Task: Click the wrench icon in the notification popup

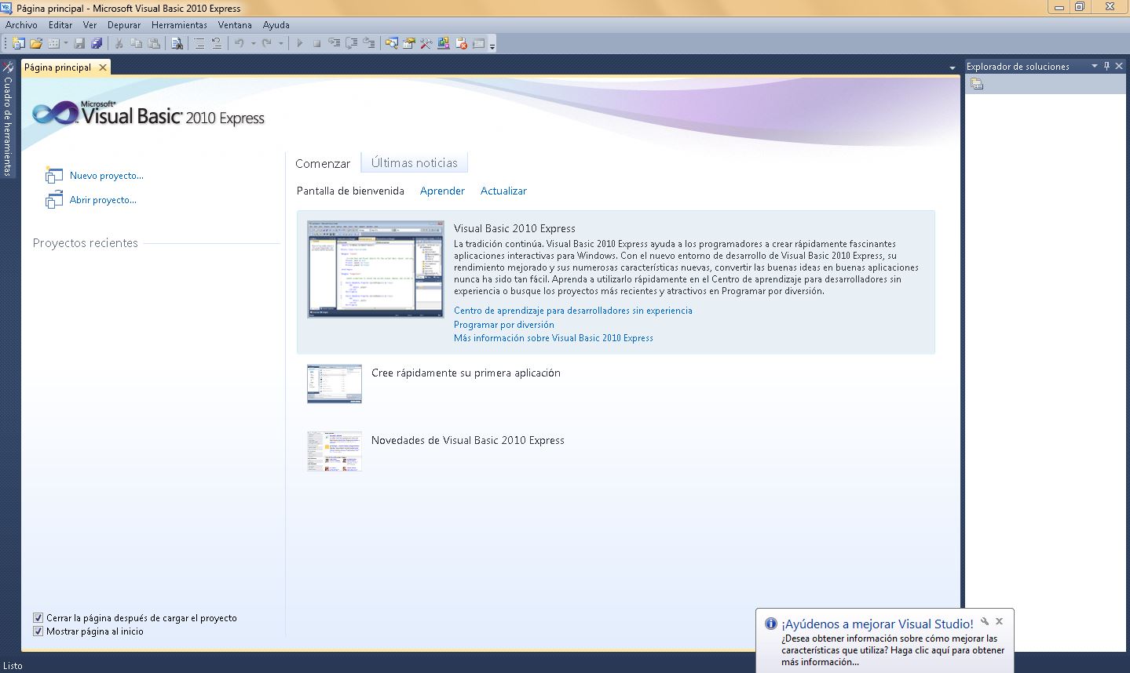Action: [x=985, y=621]
